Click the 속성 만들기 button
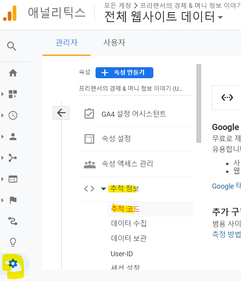Viewport: 241px width, 281px height. [x=124, y=73]
